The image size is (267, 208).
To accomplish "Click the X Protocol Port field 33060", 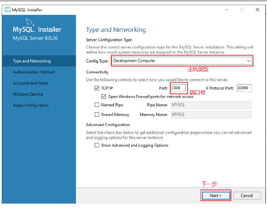I will [244, 88].
